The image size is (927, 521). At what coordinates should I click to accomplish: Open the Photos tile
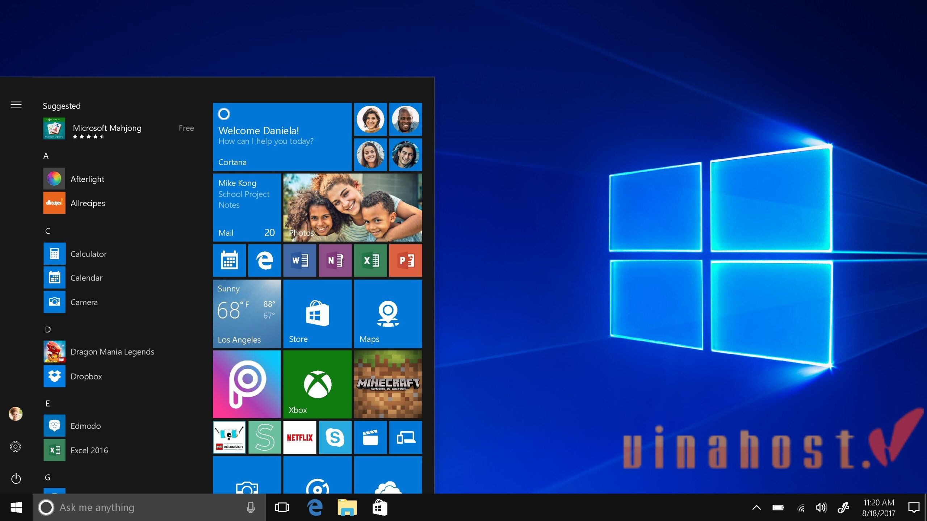(352, 207)
